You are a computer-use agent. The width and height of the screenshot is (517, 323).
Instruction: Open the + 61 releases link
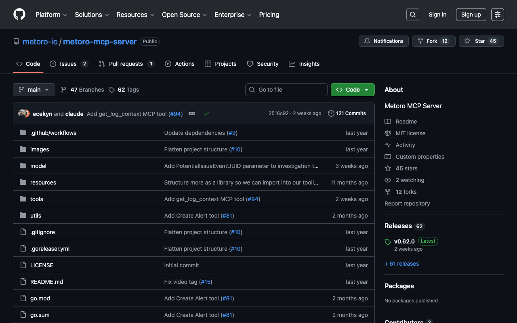click(401, 264)
